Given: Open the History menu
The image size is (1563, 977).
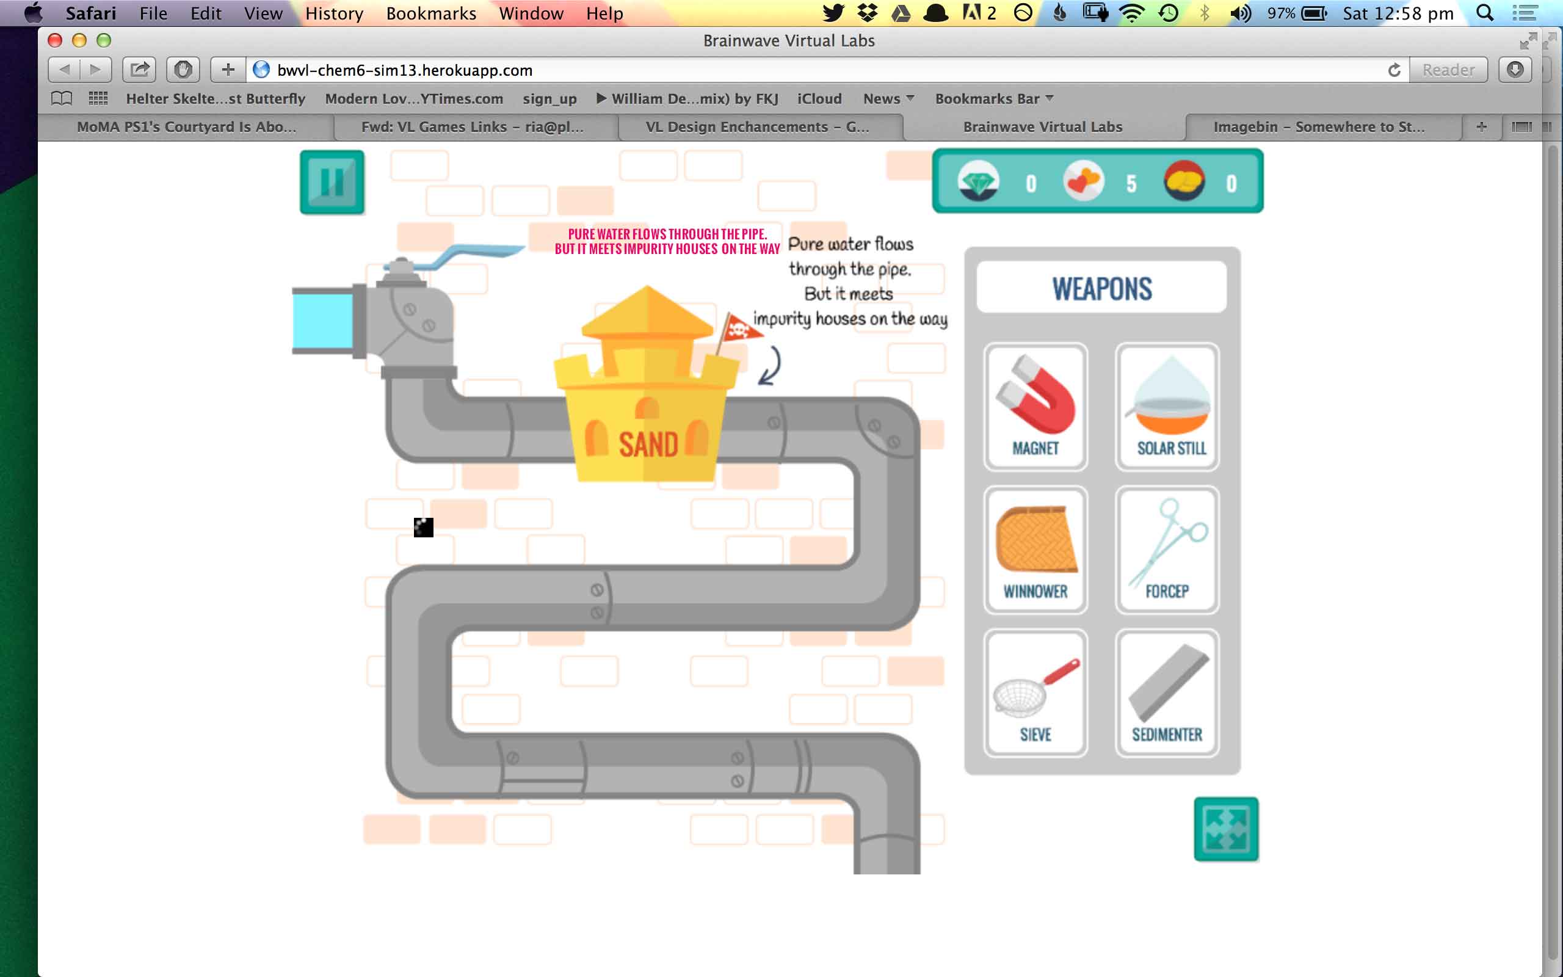Looking at the screenshot, I should (334, 13).
